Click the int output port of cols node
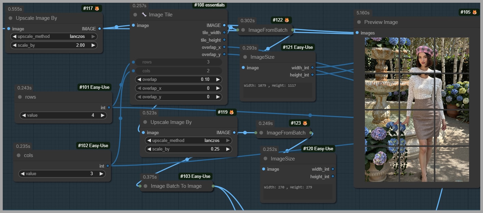 pyautogui.click(x=108, y=166)
